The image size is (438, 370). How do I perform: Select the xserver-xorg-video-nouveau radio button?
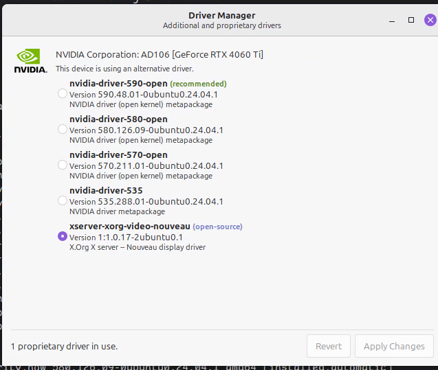pos(63,236)
